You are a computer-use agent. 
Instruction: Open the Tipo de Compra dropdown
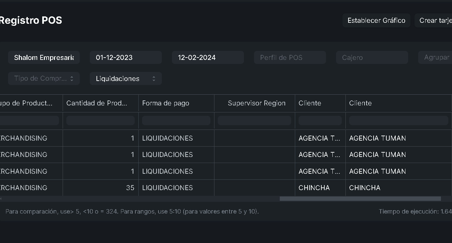coord(44,79)
